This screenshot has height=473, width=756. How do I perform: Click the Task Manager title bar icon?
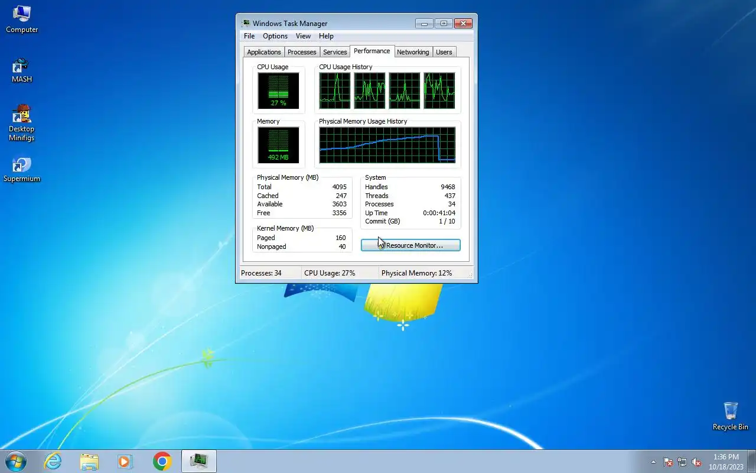click(246, 23)
